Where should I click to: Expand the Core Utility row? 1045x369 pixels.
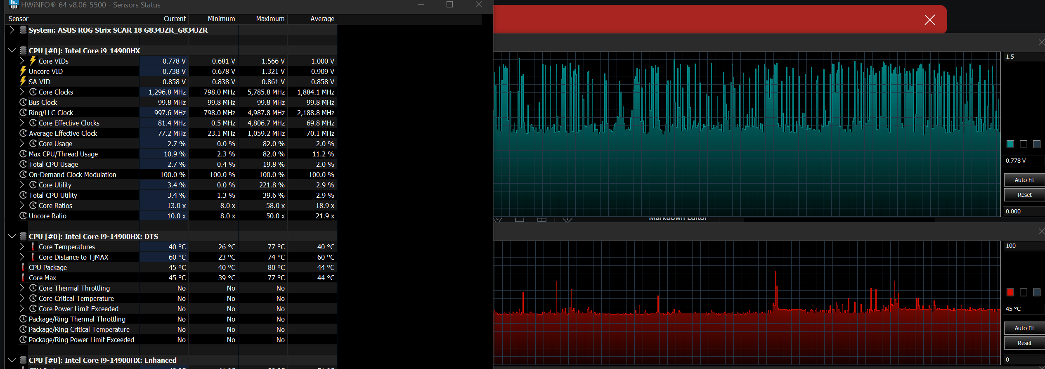click(x=22, y=184)
